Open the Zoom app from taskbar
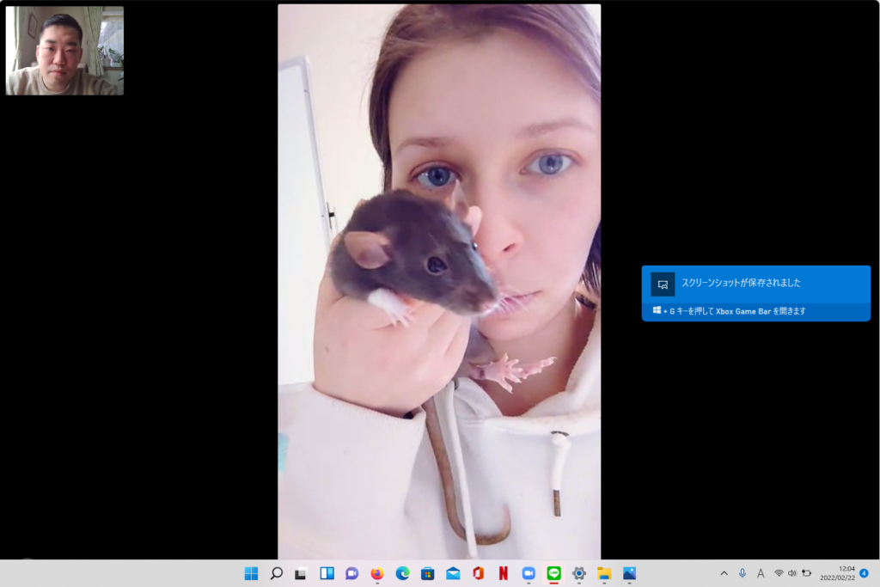 tap(529, 573)
